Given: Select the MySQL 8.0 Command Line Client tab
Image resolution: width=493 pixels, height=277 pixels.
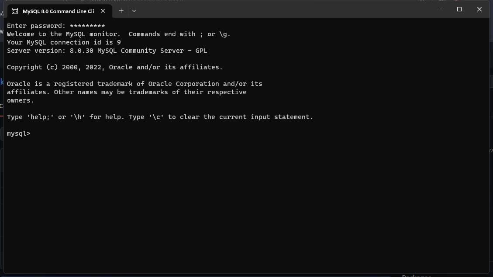Looking at the screenshot, I should point(59,11).
